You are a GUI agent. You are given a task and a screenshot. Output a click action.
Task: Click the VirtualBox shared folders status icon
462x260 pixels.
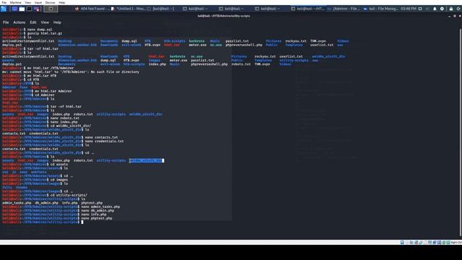pos(425,243)
